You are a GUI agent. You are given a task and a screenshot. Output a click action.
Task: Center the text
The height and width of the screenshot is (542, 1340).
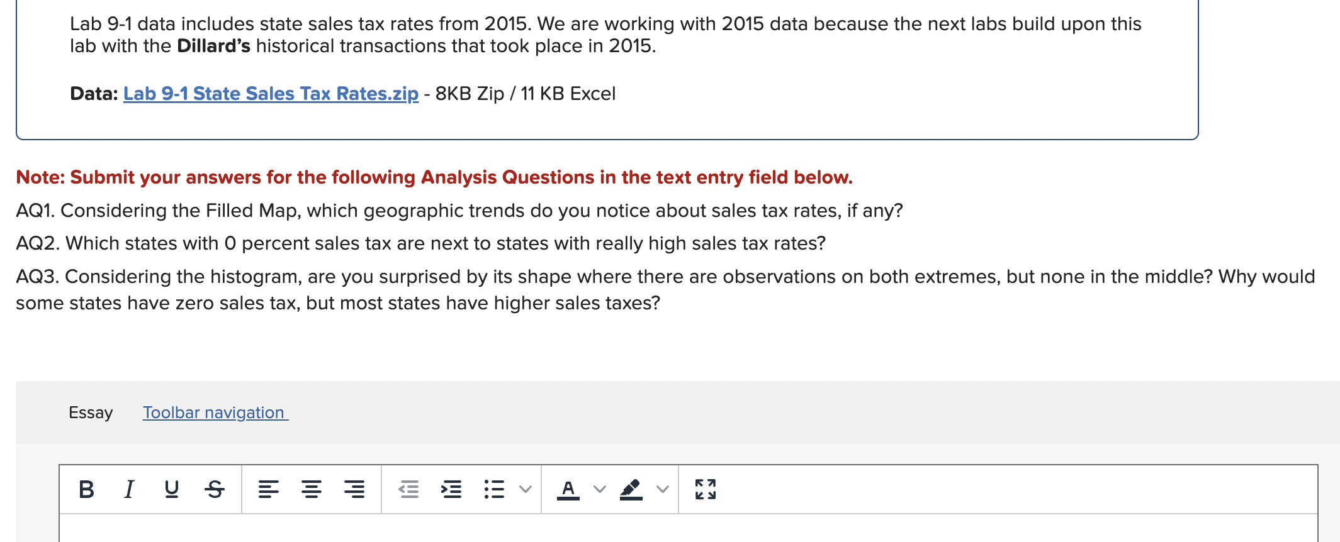(x=312, y=490)
